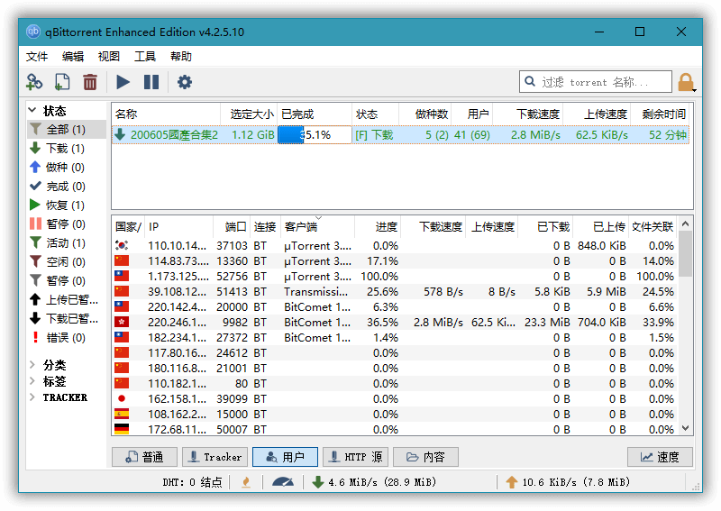The image size is (721, 511).
Task: Toggle alternative speed limits speedometer icon
Action: (283, 482)
